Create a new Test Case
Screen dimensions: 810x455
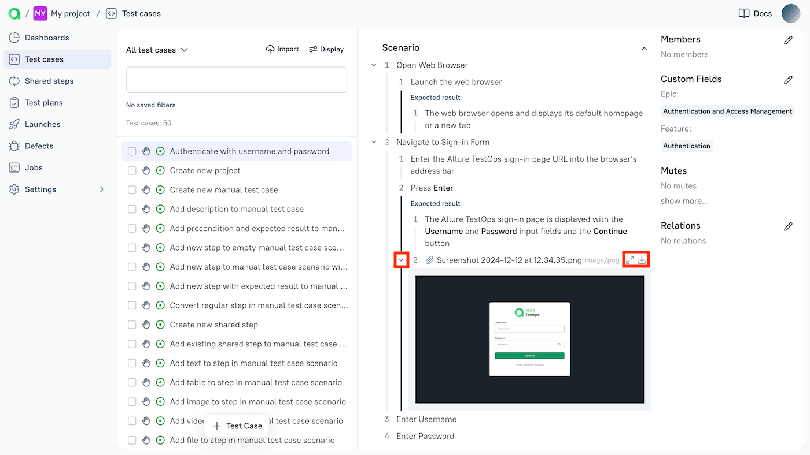coord(237,426)
